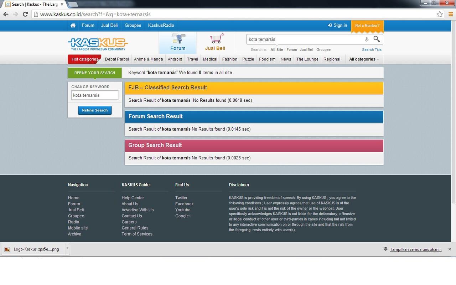The height and width of the screenshot is (285, 456).
Task: Open Radio footer navigation link
Action: click(74, 222)
